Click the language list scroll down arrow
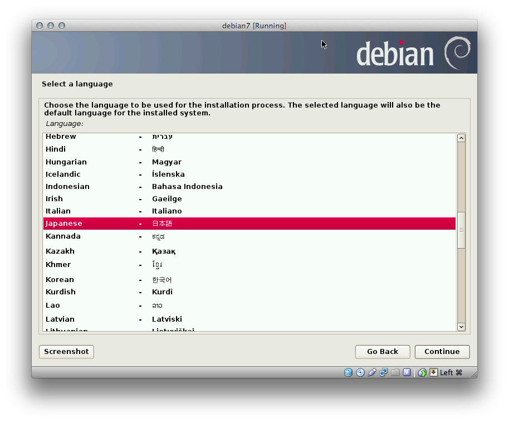Image resolution: width=509 pixels, height=422 pixels. (x=461, y=327)
